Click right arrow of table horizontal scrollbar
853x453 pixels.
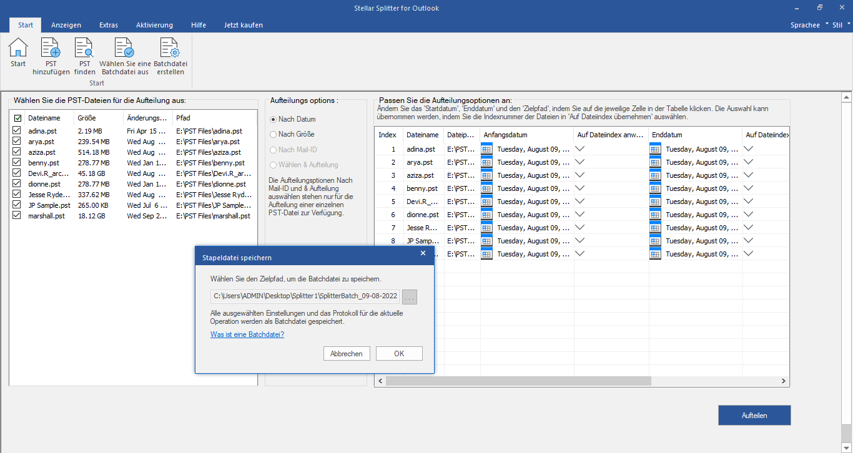coord(784,381)
